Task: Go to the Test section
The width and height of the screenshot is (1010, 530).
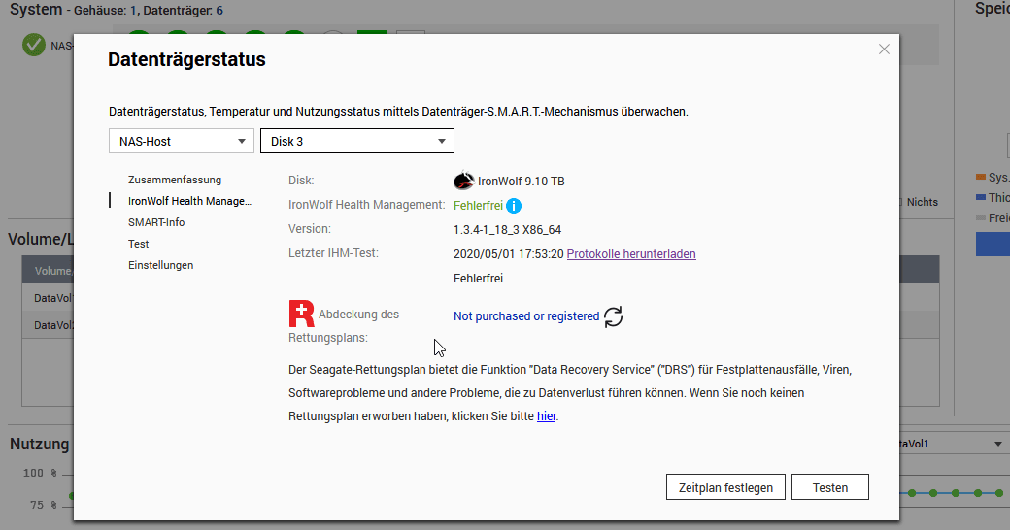Action: [139, 244]
